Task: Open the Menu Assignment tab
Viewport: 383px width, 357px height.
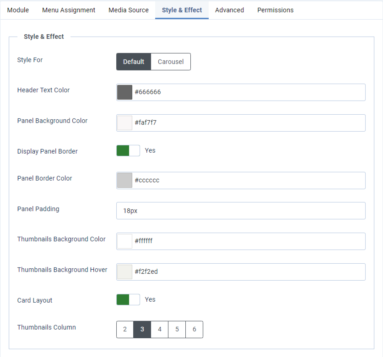Action: (x=69, y=10)
